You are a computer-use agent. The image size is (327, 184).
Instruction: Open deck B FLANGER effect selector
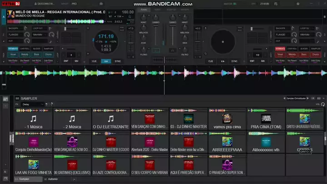point(283,35)
